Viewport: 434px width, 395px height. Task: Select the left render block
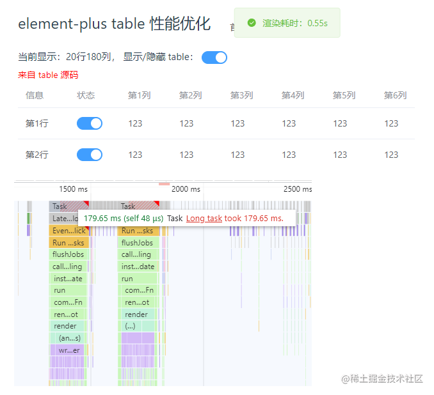pyautogui.click(x=67, y=326)
